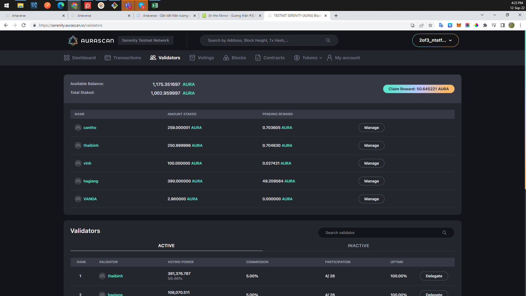526x296 pixels.
Task: Click the Votings icon
Action: tap(192, 58)
